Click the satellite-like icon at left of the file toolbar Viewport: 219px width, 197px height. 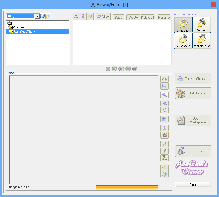pos(76,16)
